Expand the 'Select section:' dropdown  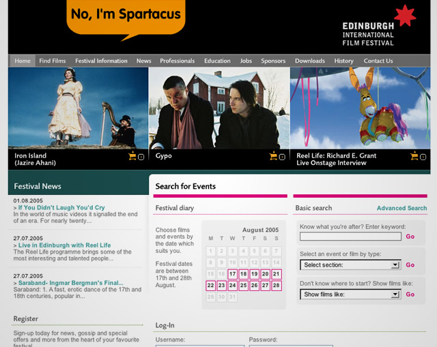point(350,265)
